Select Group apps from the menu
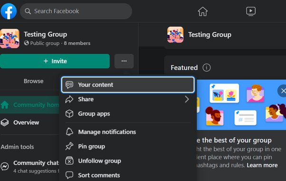The image size is (286, 181). pyautogui.click(x=128, y=114)
